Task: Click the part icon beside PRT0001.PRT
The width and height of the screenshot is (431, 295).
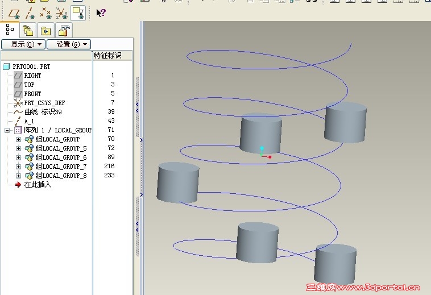Action: (x=7, y=67)
